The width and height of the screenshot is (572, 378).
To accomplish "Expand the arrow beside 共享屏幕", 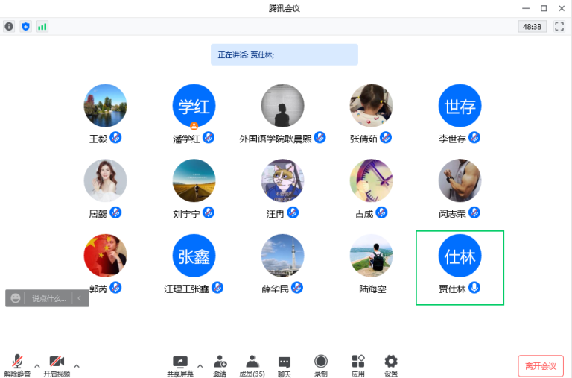I will coord(200,365).
